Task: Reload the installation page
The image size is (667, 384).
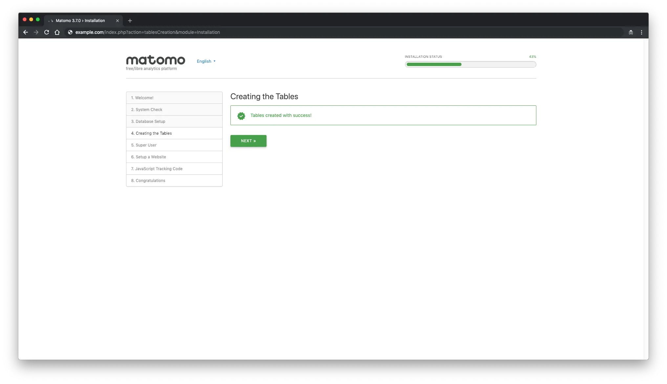Action: pyautogui.click(x=47, y=32)
